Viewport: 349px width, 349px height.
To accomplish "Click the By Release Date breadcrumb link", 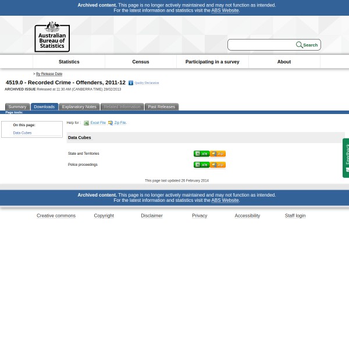I will click(x=49, y=74).
